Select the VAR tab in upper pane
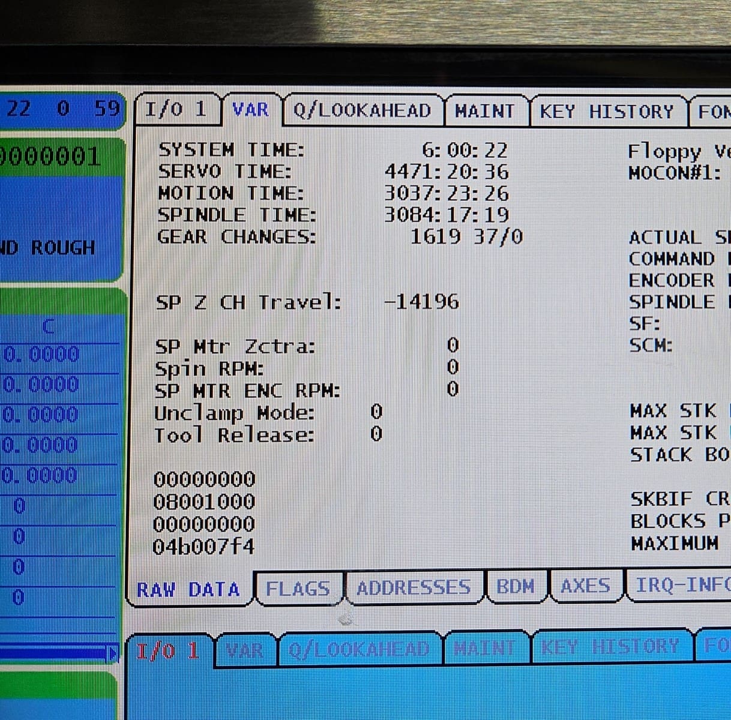The width and height of the screenshot is (731, 720). [251, 110]
